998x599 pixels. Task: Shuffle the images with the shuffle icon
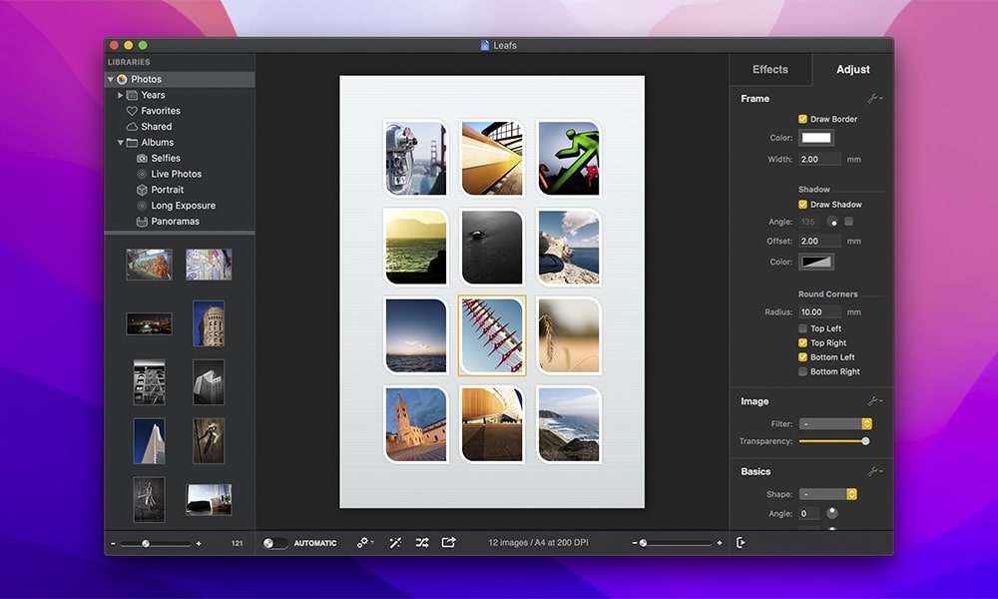point(422,542)
